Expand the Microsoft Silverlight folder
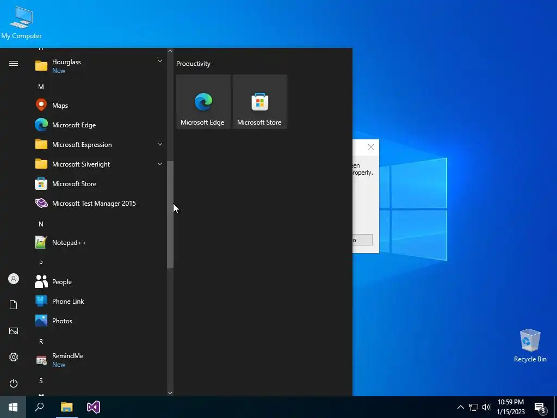 [99, 164]
